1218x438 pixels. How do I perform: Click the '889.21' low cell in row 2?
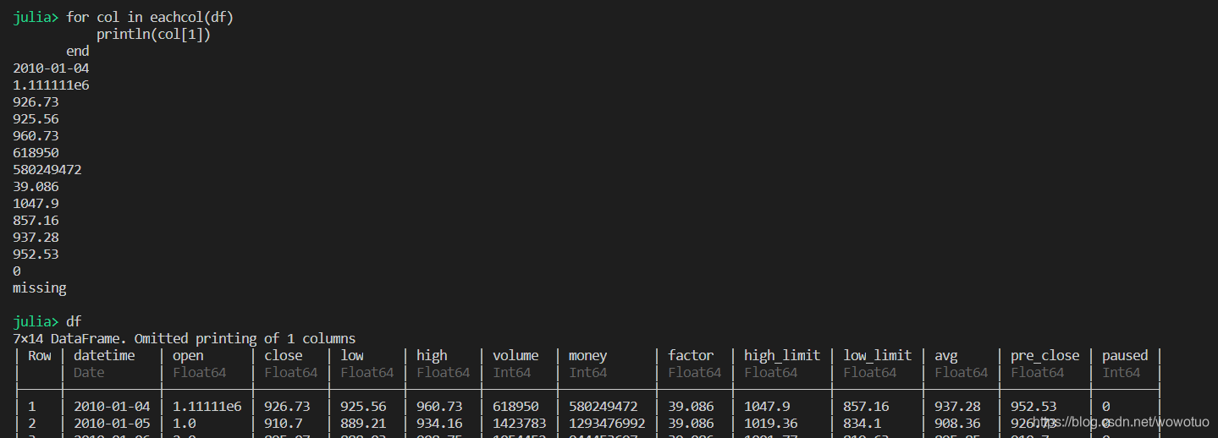tap(363, 423)
